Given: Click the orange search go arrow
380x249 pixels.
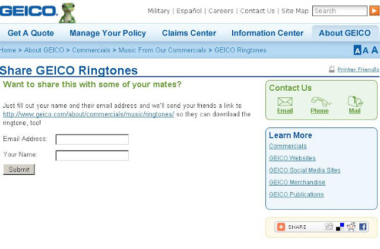Looking at the screenshot, I should [374, 11].
